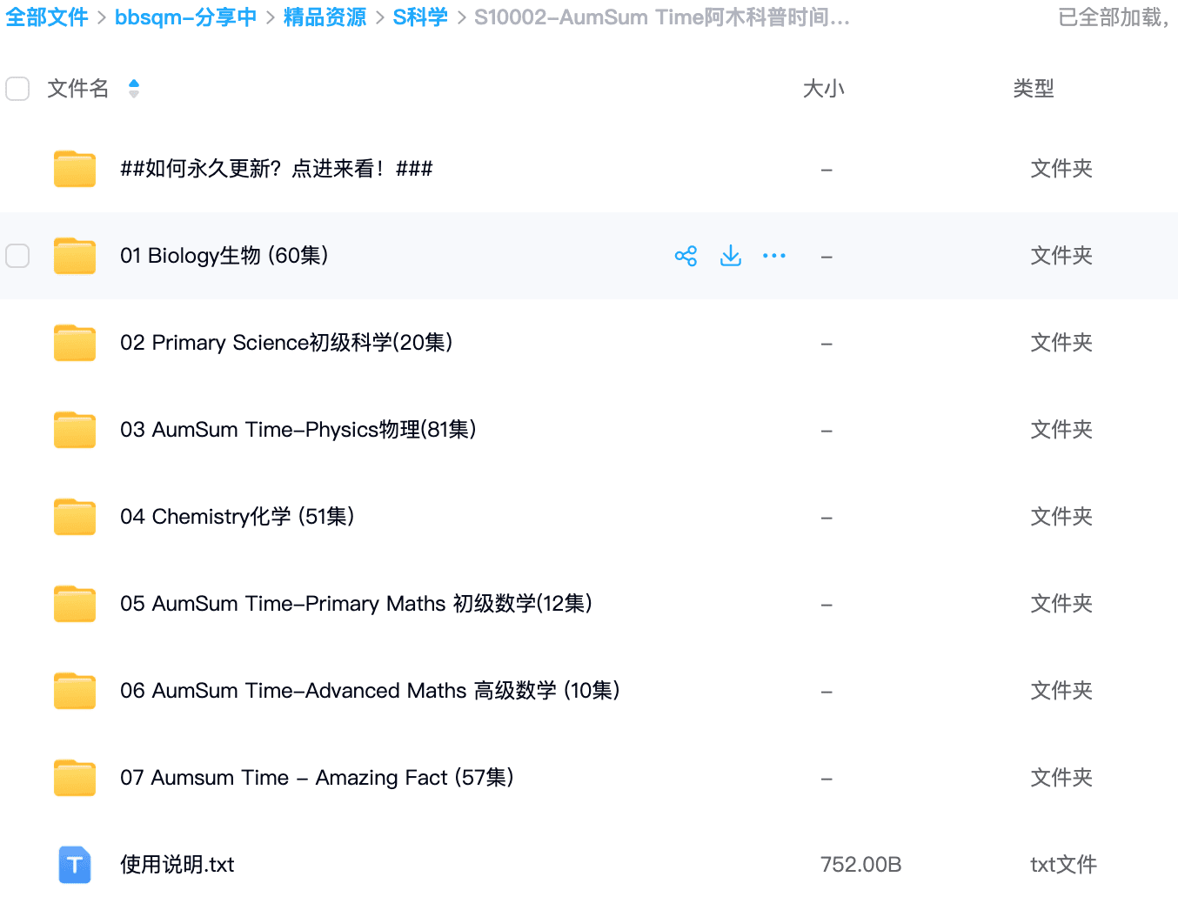Click the S科学 breadcrumb link
Image resolution: width=1178 pixels, height=917 pixels.
[x=419, y=17]
